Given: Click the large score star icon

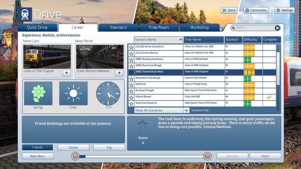Looking at the screenshot, I should pyautogui.click(x=143, y=125).
